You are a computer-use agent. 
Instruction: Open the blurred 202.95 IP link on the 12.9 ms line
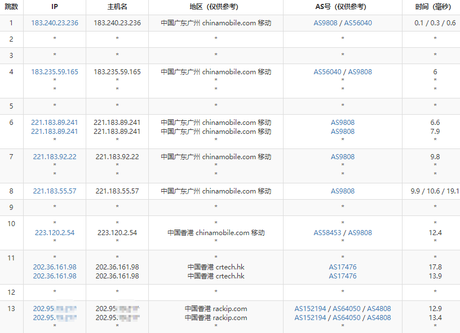tap(55, 308)
